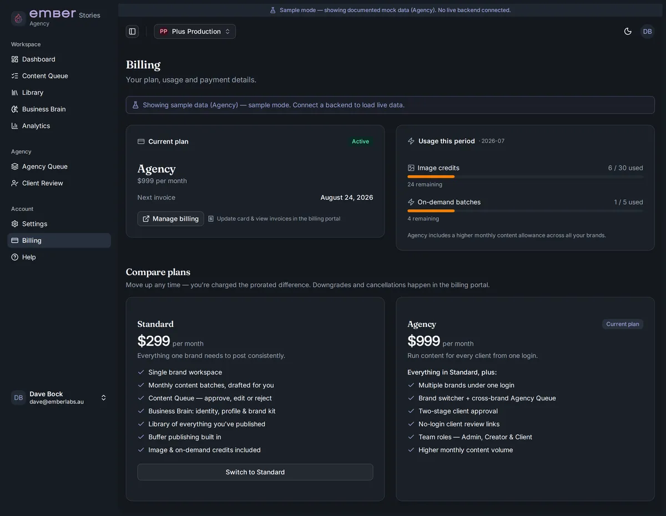This screenshot has width=666, height=516.
Task: Click the On-demand batches lightning icon
Action: [411, 203]
